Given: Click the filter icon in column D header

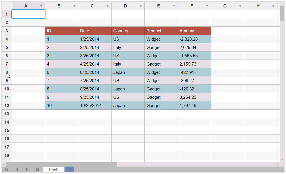Looking at the screenshot, I should tap(141, 6).
